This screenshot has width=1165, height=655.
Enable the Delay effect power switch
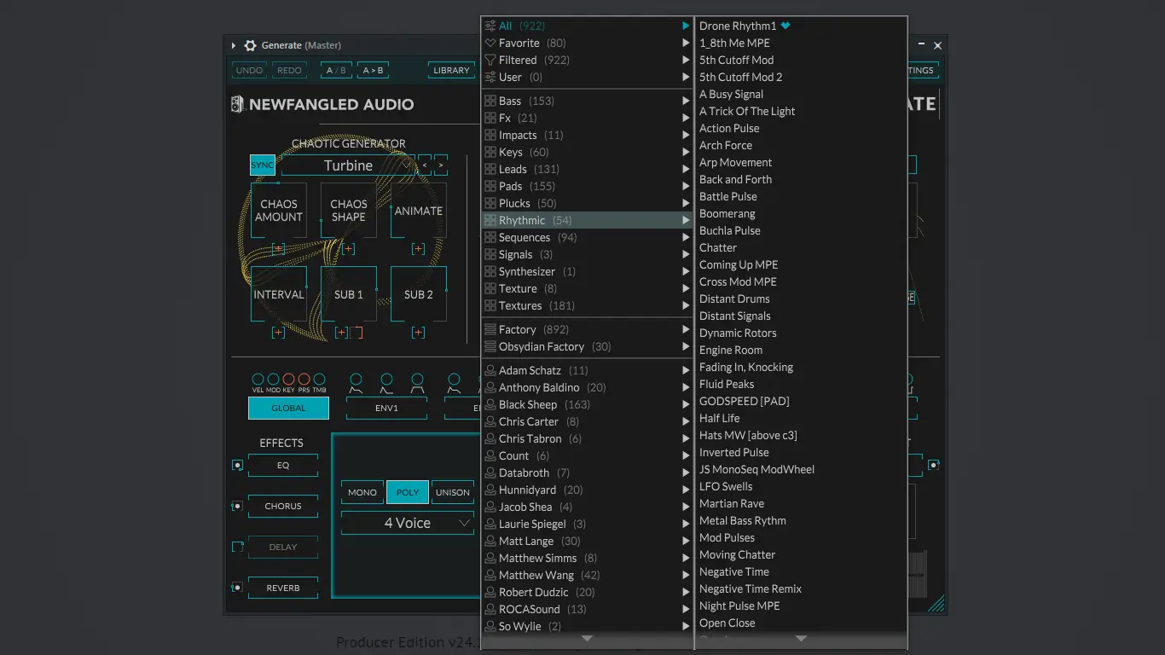tap(237, 547)
